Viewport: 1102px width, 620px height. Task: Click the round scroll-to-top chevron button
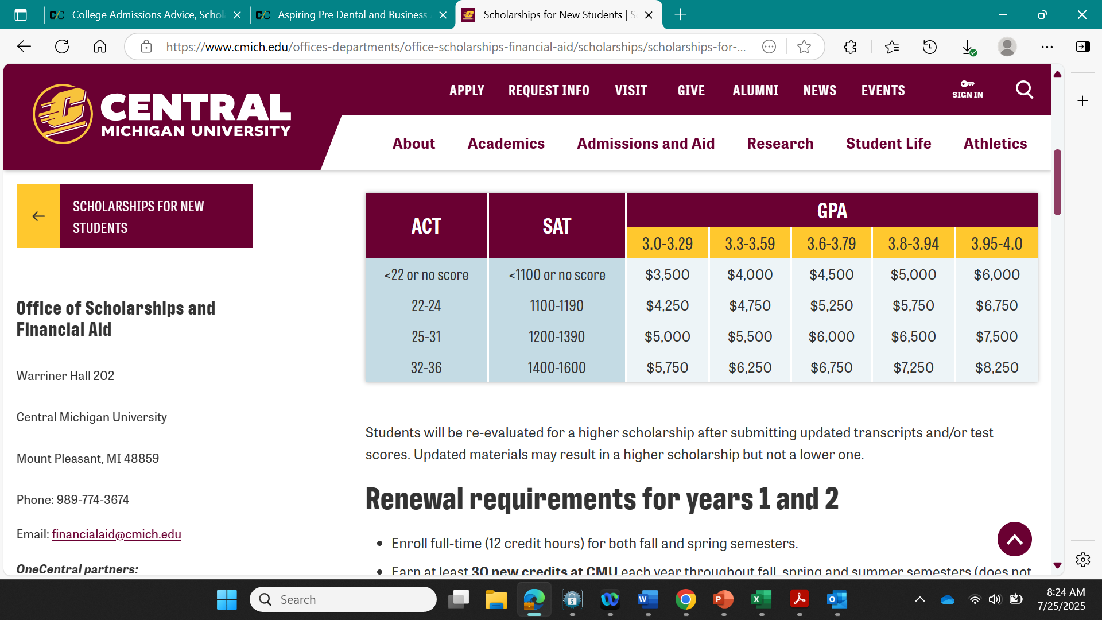[1014, 539]
